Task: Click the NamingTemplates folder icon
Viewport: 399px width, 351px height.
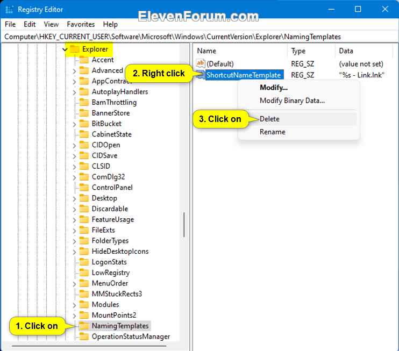Action: [x=84, y=326]
